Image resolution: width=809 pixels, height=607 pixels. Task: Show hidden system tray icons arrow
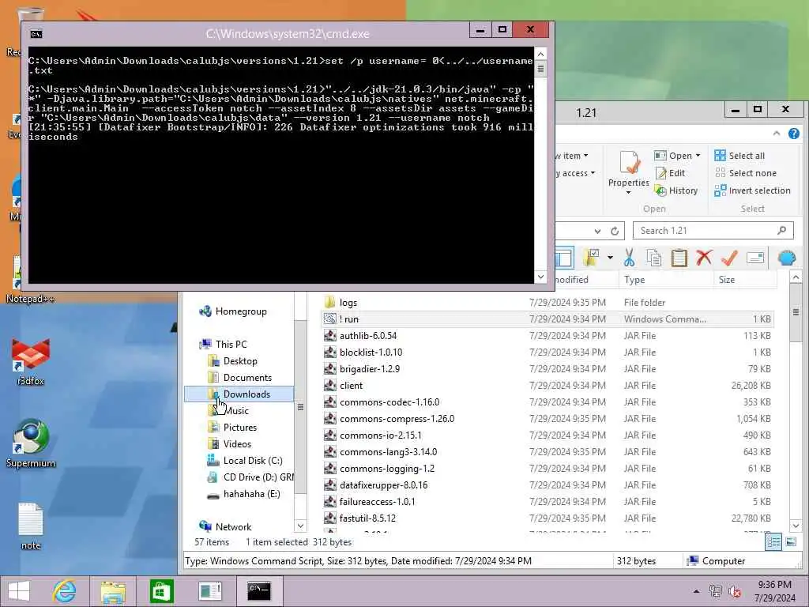(x=697, y=591)
